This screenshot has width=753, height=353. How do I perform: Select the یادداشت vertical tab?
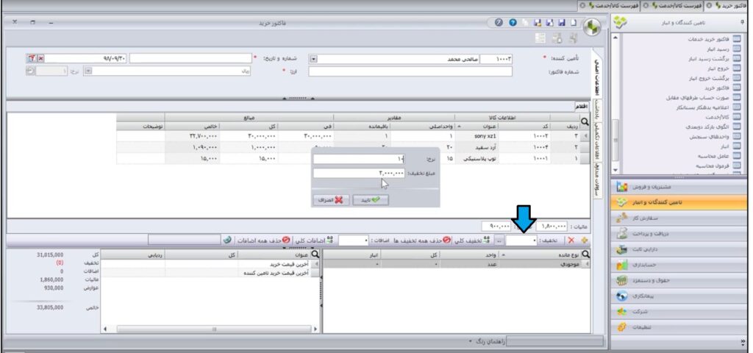pyautogui.click(x=597, y=110)
